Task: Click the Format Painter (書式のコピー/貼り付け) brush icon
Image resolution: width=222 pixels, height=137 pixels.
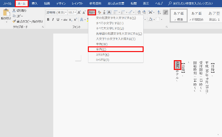Action: (14, 21)
